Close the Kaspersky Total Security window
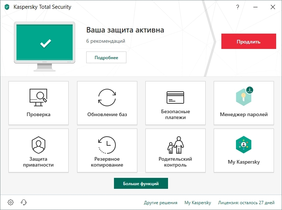 point(273,7)
